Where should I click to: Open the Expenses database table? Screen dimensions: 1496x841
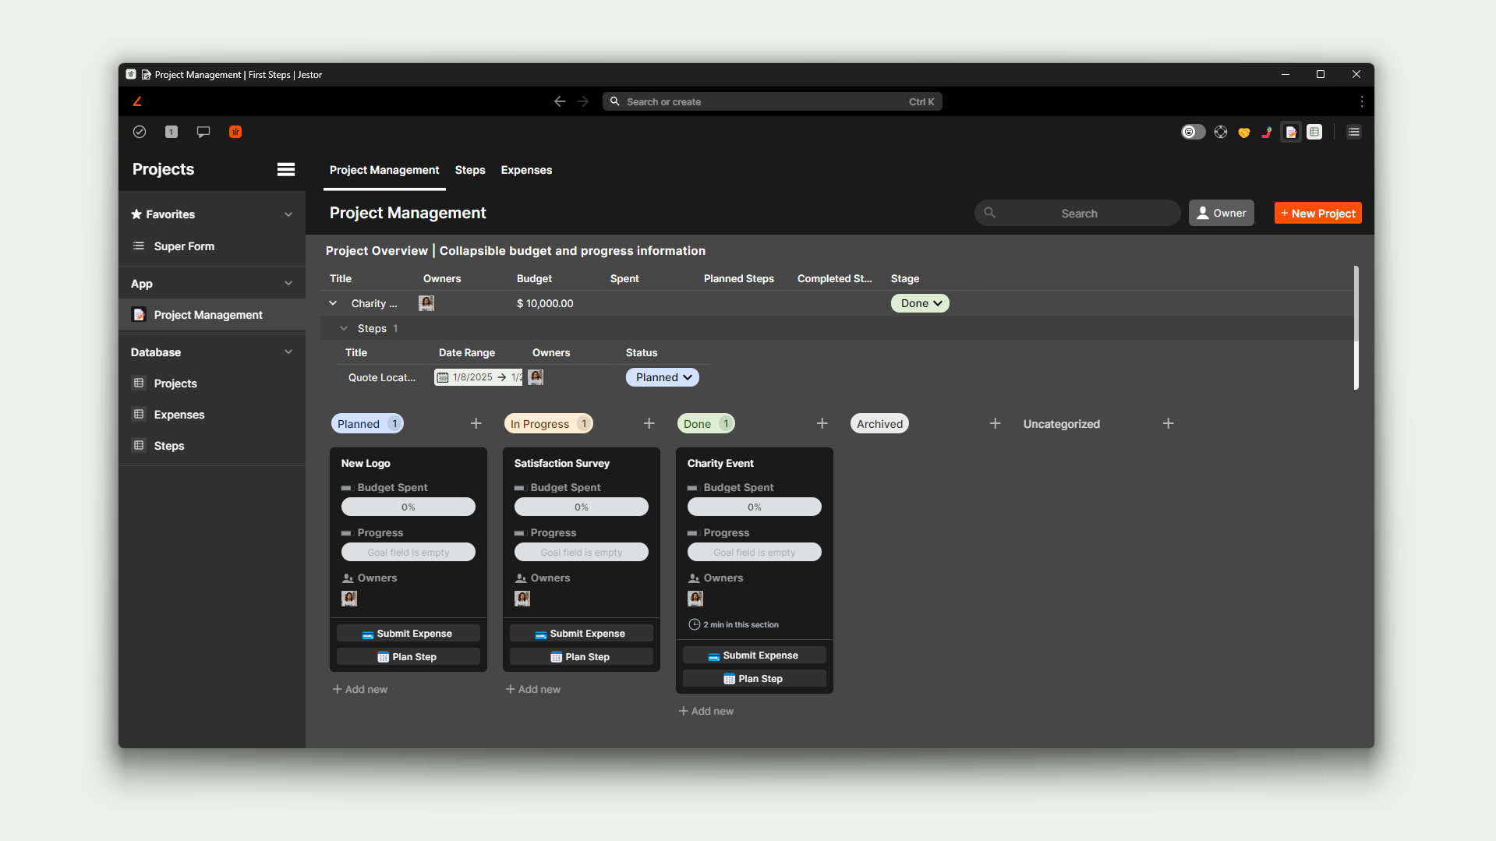(212, 415)
